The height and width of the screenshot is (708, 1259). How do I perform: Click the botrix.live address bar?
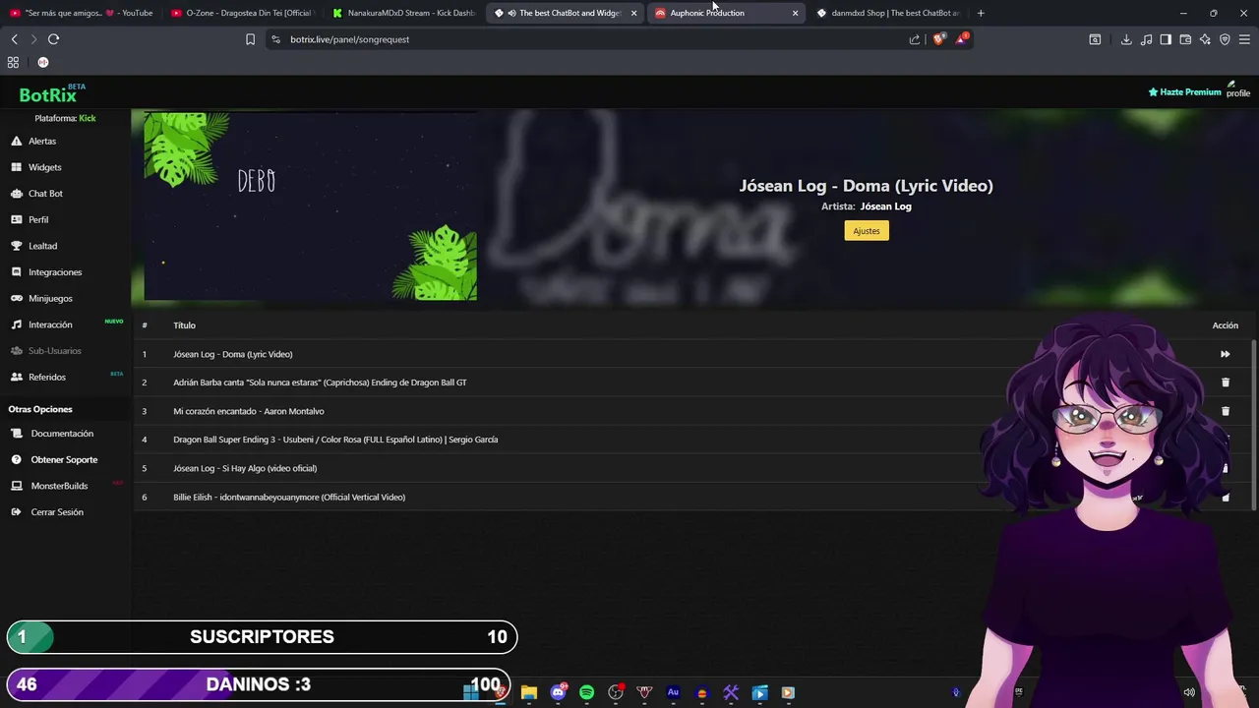590,39
